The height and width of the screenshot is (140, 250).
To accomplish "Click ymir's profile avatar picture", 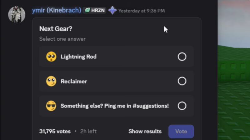I will (17, 14).
